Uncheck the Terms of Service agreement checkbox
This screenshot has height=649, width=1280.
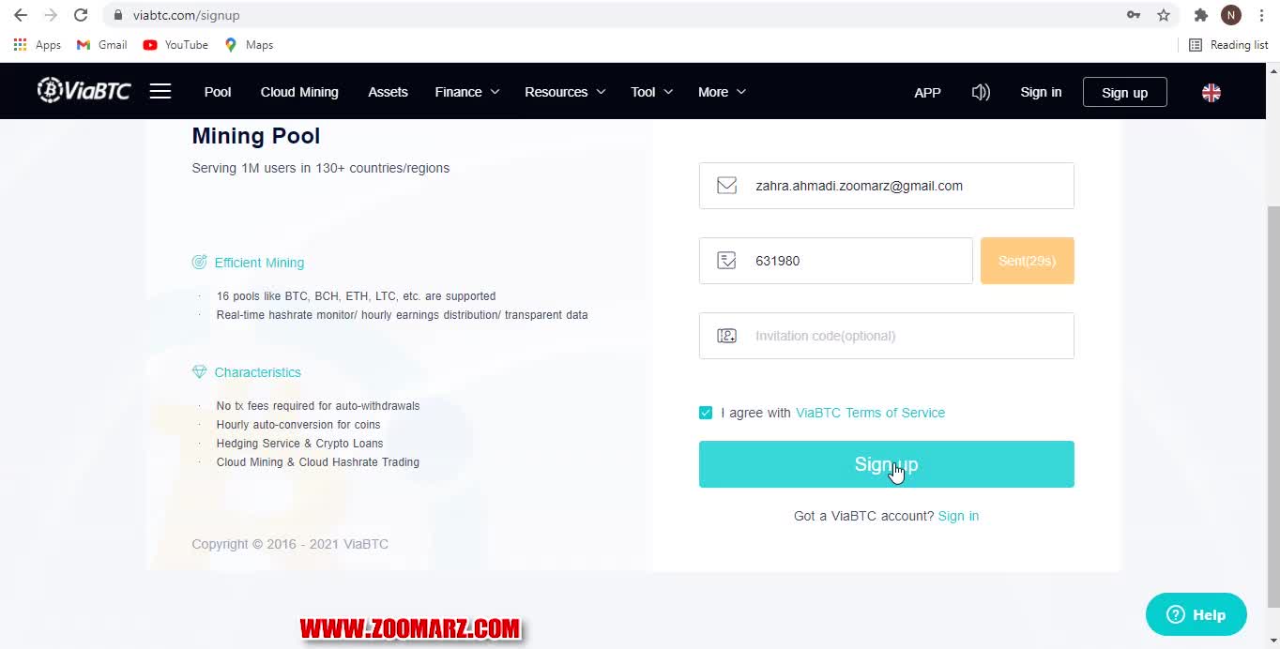[x=706, y=413]
